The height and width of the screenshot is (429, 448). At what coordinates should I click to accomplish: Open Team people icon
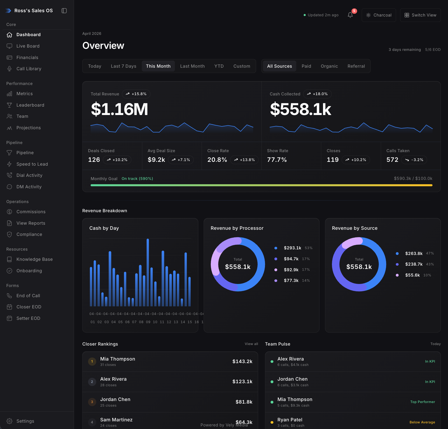(9, 116)
